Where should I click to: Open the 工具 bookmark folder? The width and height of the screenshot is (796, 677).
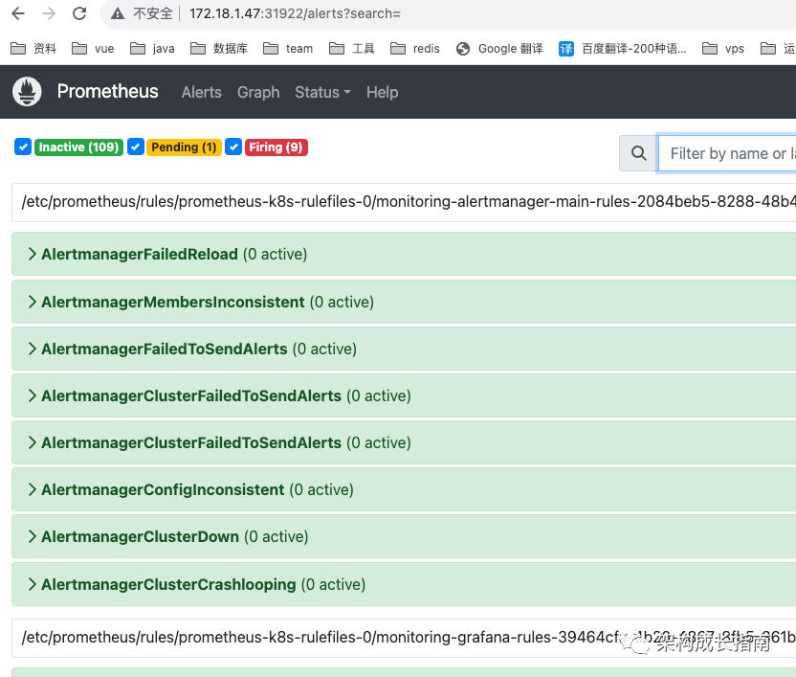click(352, 48)
